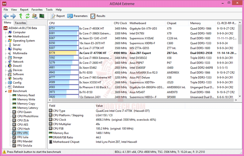Open the Memory Write benchmark
Screen dimensions: 244x156
pos(26,99)
